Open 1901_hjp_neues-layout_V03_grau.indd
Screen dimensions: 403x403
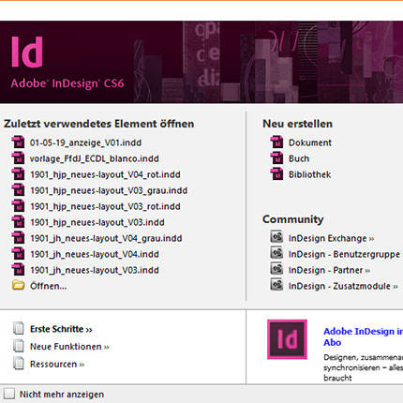[109, 190]
